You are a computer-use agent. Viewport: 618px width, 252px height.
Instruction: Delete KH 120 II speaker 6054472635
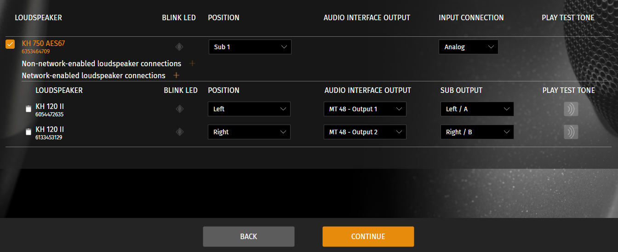point(28,109)
